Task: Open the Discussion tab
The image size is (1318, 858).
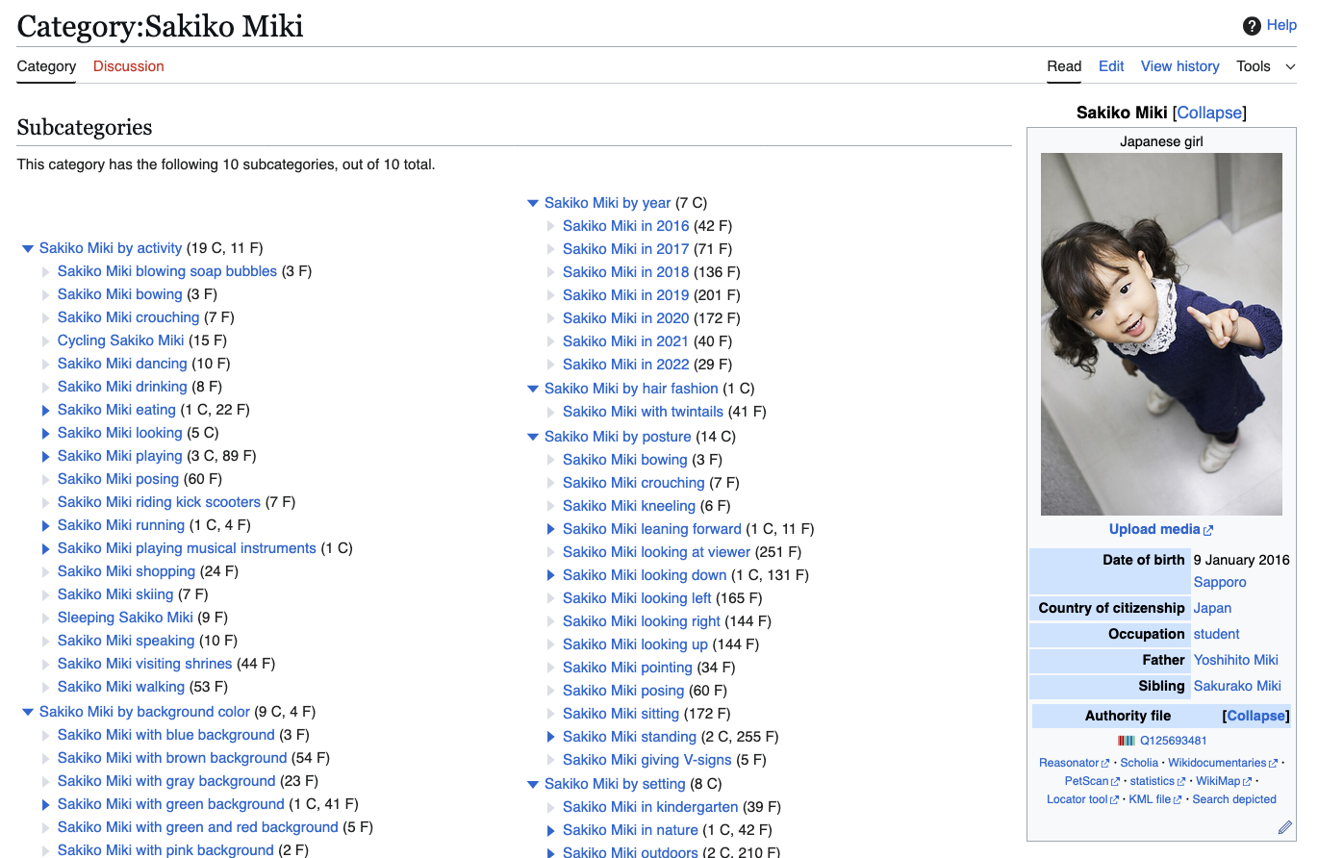Action: pos(129,66)
